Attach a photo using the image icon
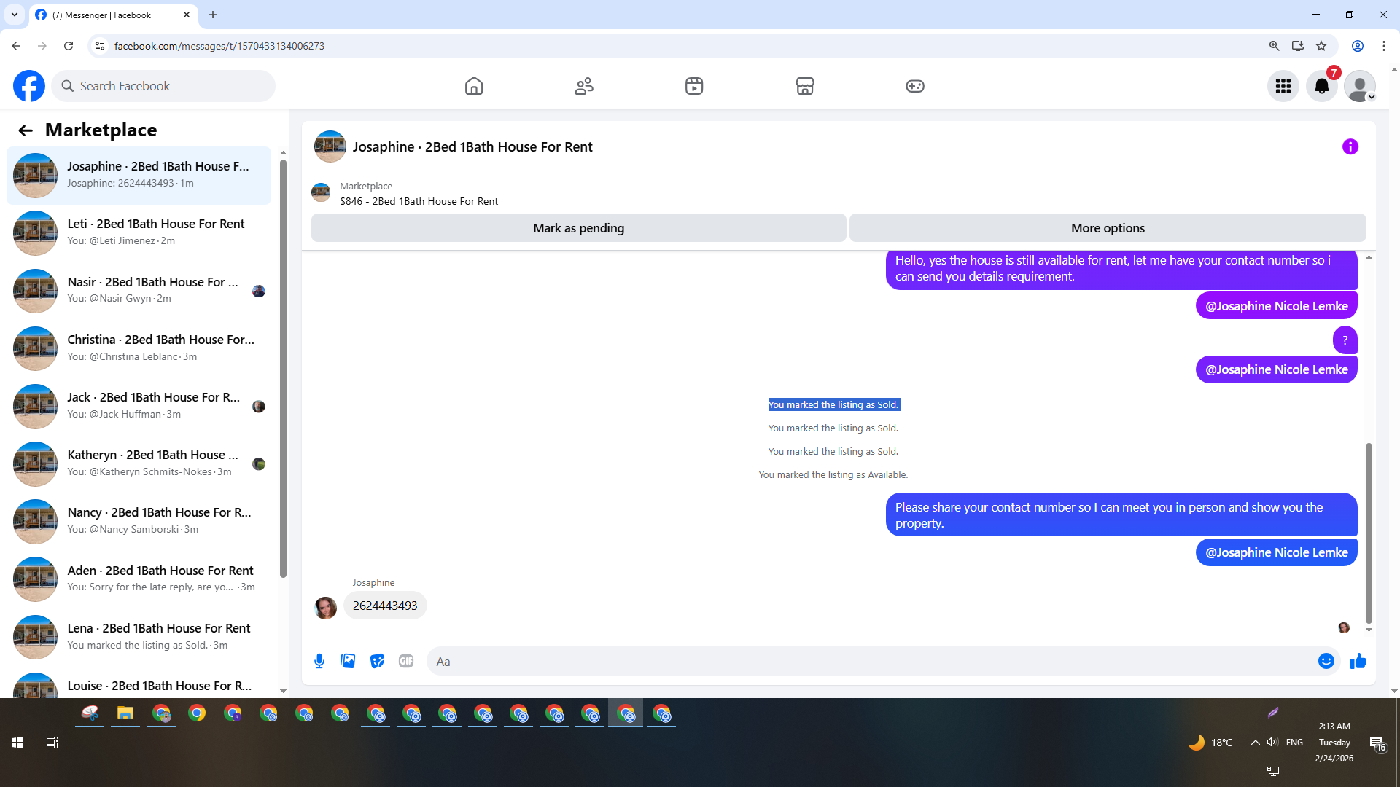Image resolution: width=1400 pixels, height=787 pixels. [348, 661]
